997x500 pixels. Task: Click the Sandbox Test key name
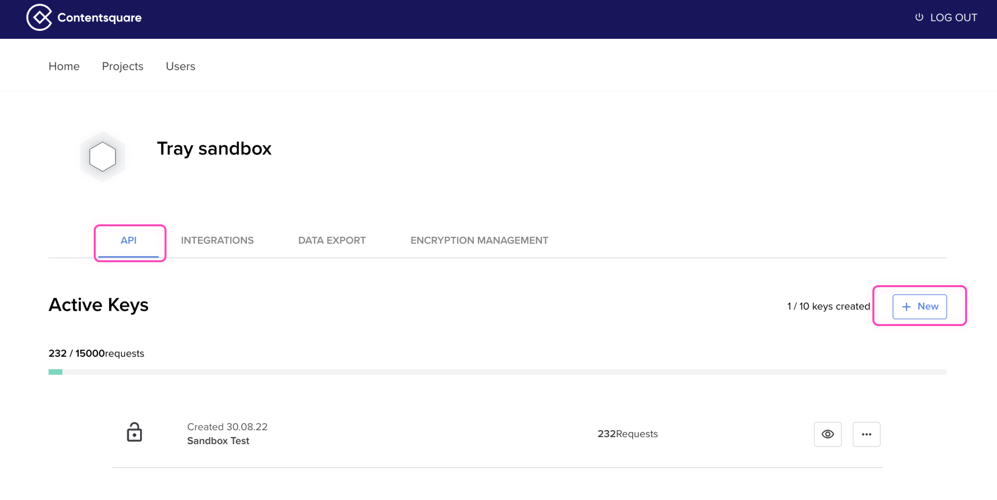(218, 441)
